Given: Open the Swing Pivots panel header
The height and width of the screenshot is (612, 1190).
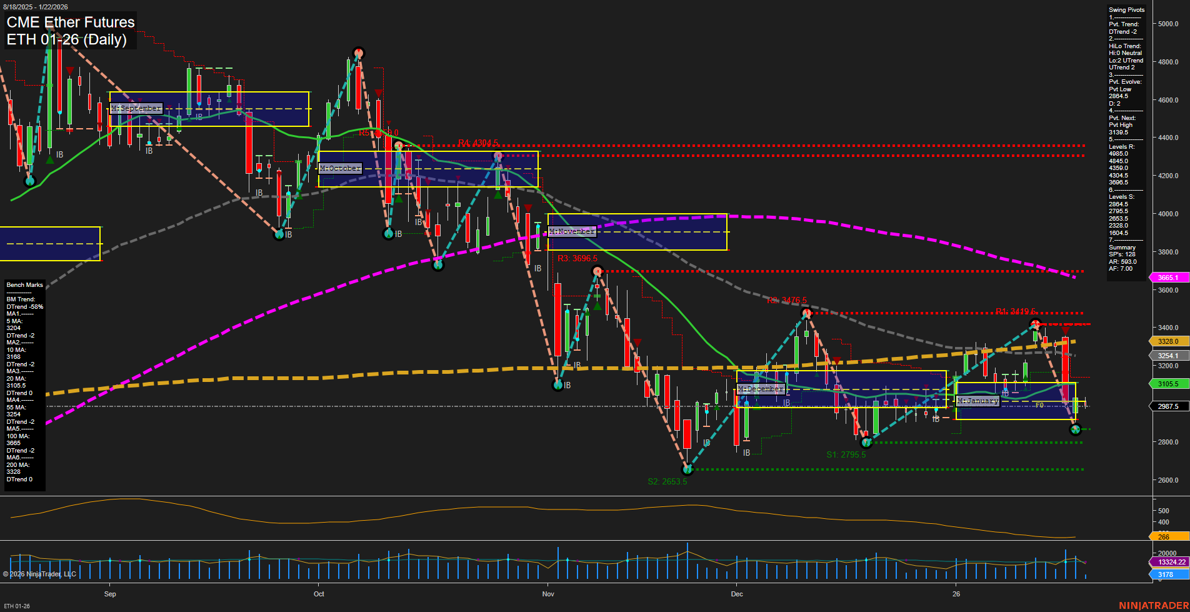Looking at the screenshot, I should pyautogui.click(x=1126, y=9).
